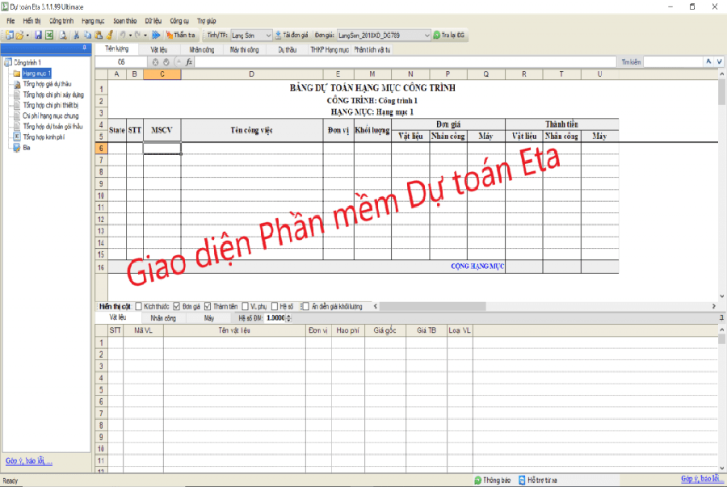Viewport: 727px width, 487px height.
Task: Click Tra lại ĐG toolbar button
Action: point(449,36)
